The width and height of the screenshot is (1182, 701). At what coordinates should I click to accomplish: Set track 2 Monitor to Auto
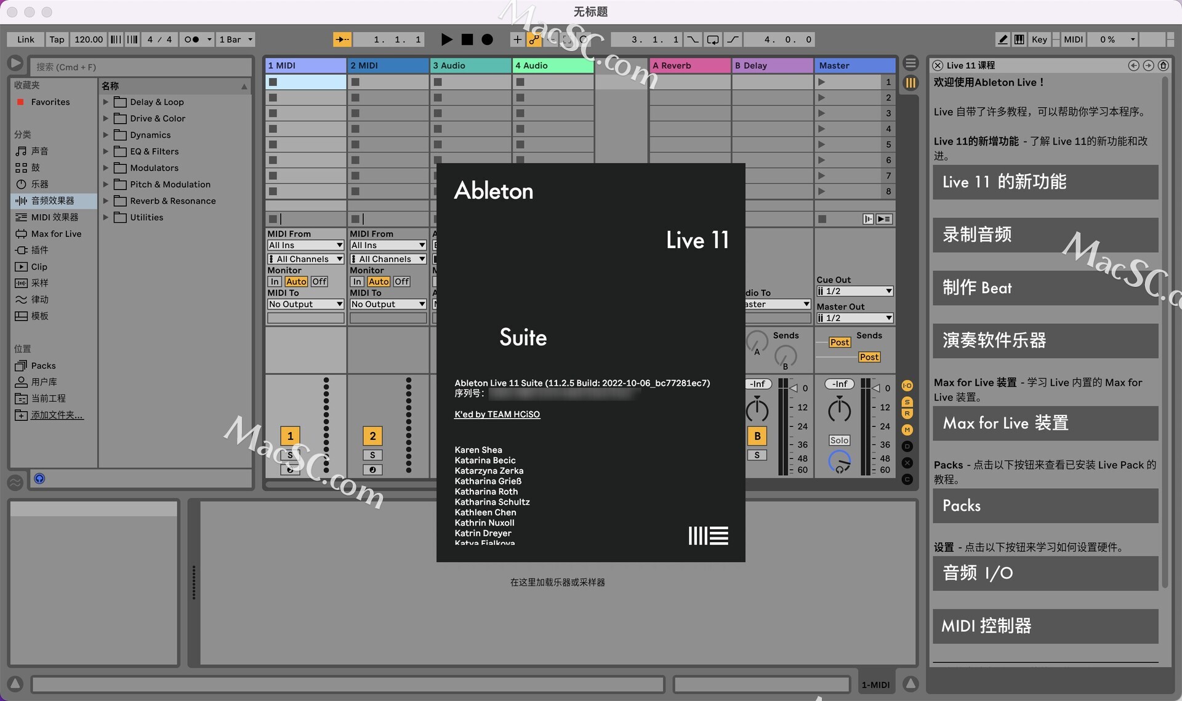coord(379,281)
